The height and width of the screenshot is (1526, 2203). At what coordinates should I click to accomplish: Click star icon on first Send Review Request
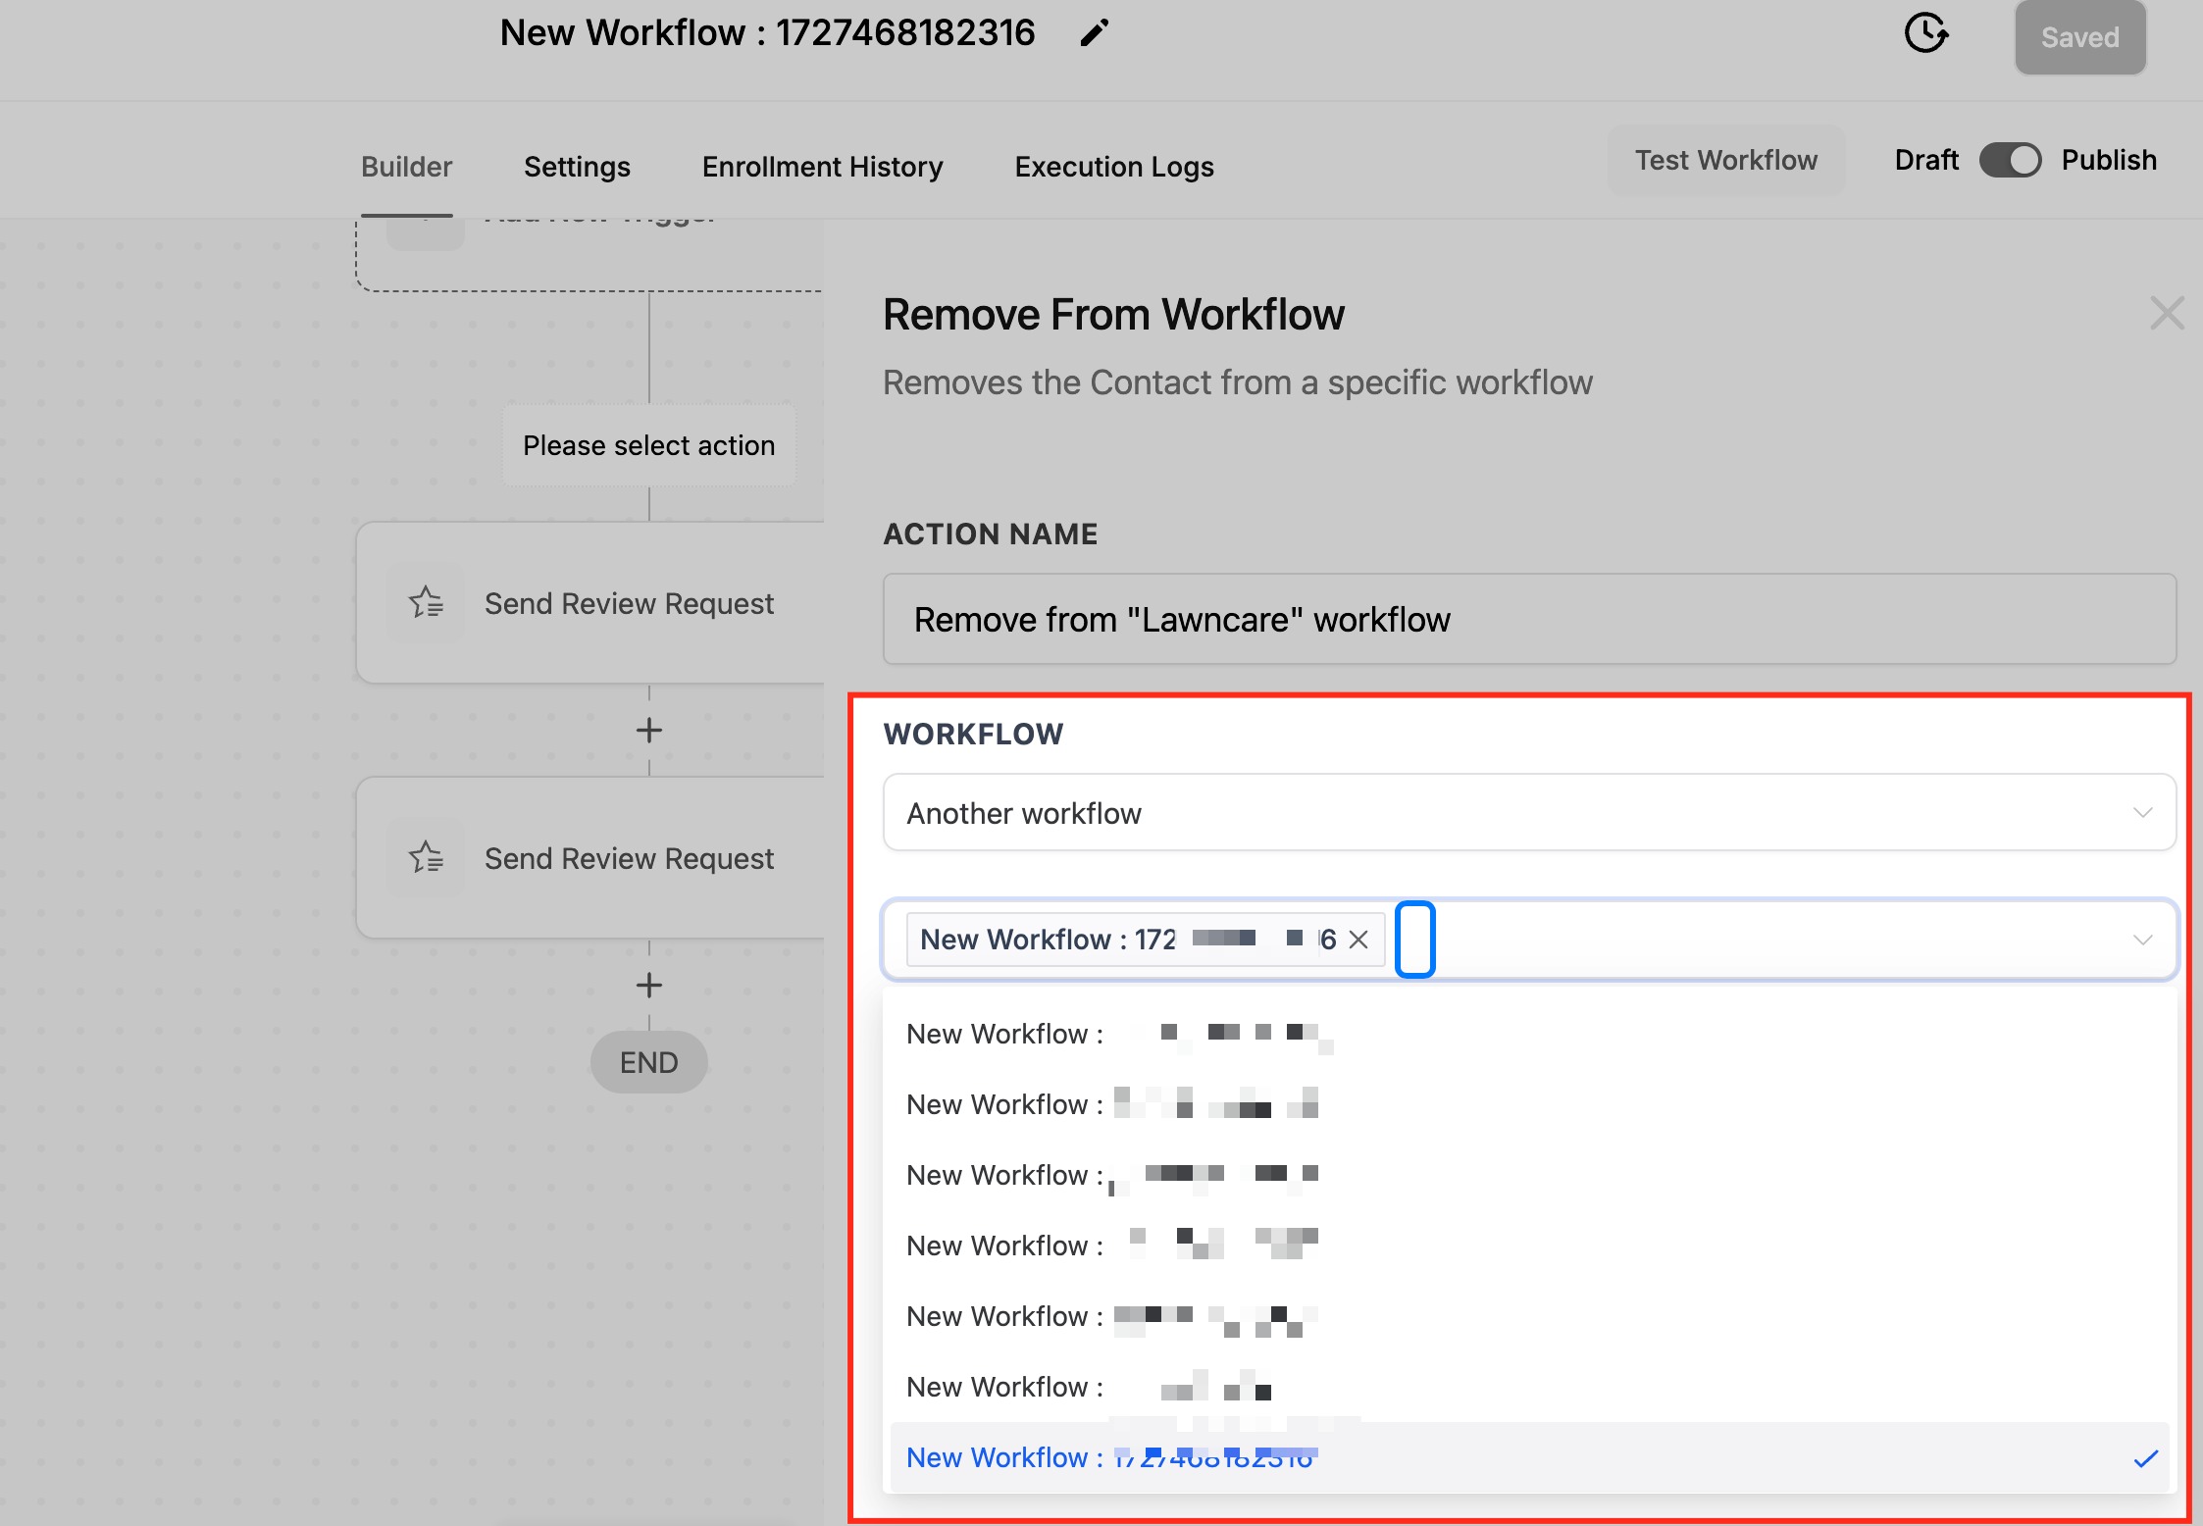click(x=426, y=602)
